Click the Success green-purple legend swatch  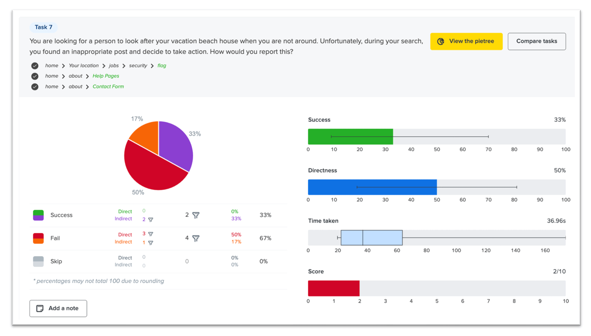(38, 215)
